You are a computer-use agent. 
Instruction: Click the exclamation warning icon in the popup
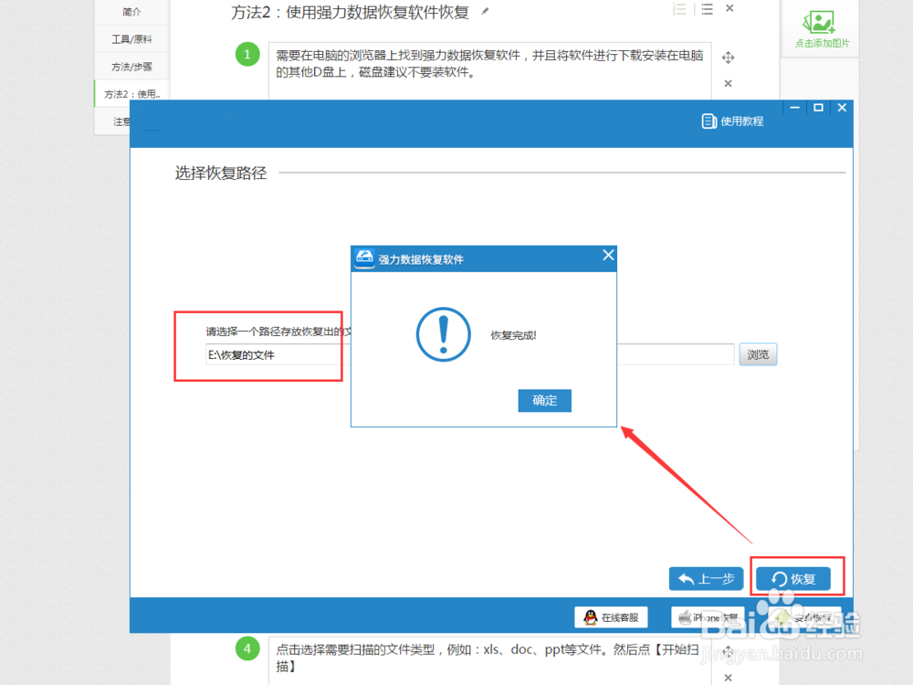pos(443,336)
